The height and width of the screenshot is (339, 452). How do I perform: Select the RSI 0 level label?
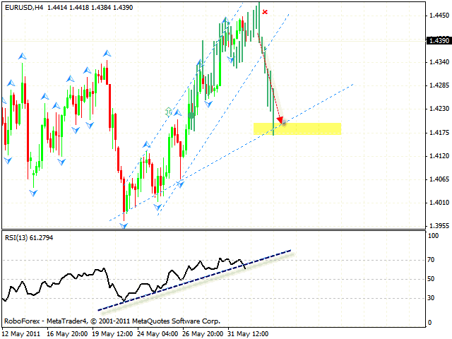point(430,323)
